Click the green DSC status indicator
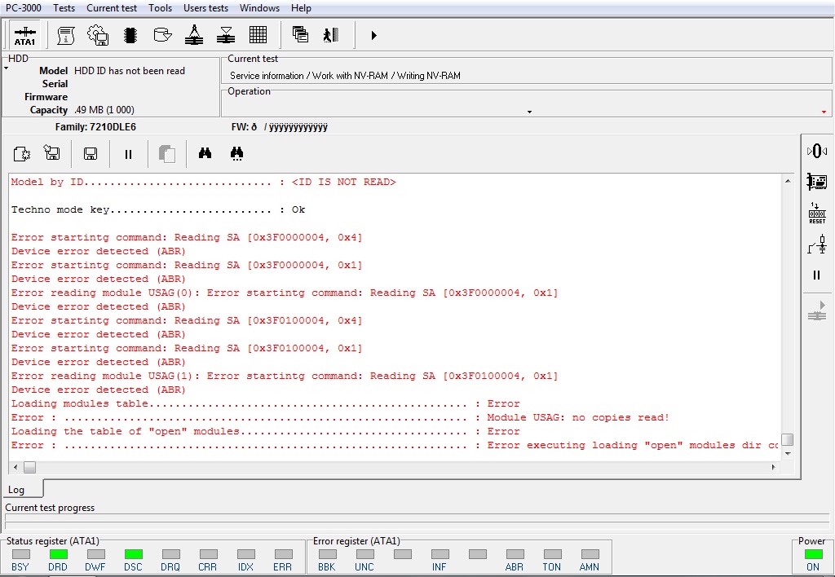835x577 pixels. 133,554
